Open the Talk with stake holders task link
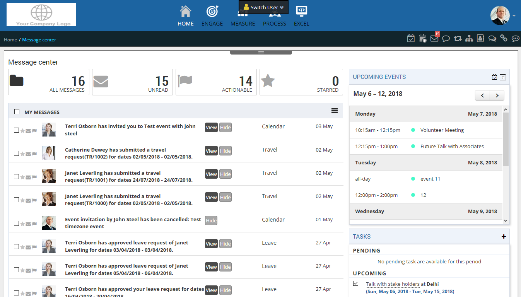The height and width of the screenshot is (297, 521). click(x=393, y=284)
